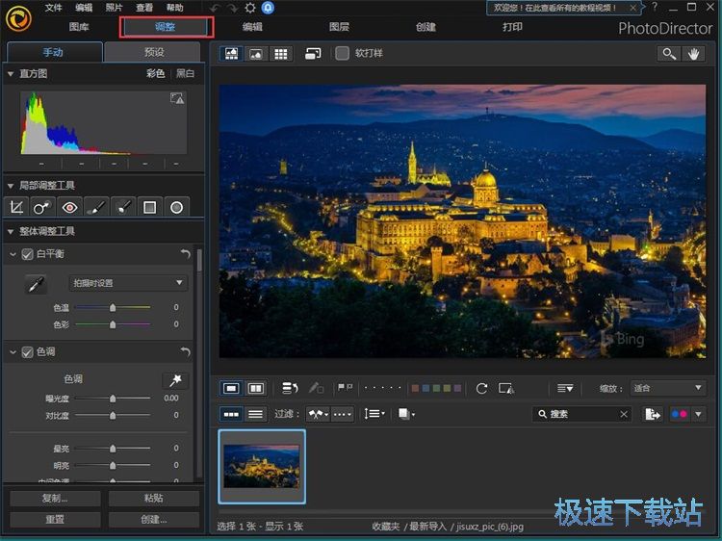
Task: Click the auto tone magic wand
Action: 174,380
